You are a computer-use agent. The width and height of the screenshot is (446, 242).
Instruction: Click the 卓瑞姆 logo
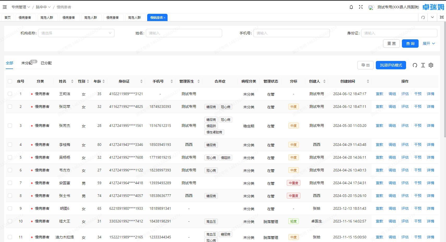tap(433, 7)
